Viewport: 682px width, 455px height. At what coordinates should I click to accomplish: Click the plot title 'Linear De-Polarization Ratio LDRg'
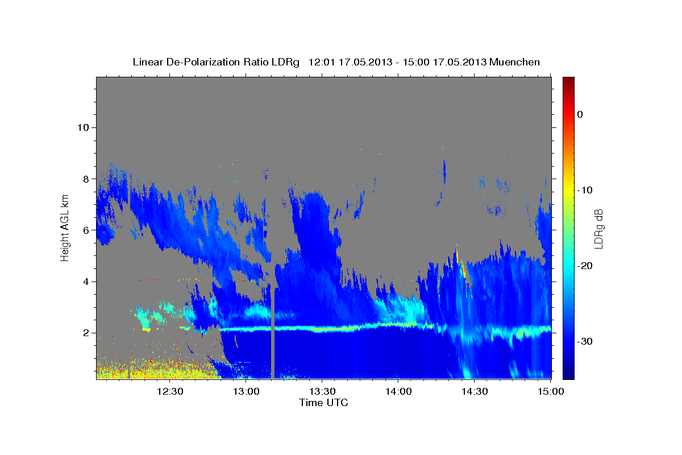tap(216, 62)
